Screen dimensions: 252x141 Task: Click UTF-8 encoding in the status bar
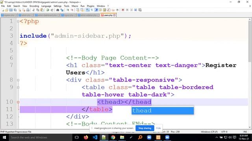[224, 132]
